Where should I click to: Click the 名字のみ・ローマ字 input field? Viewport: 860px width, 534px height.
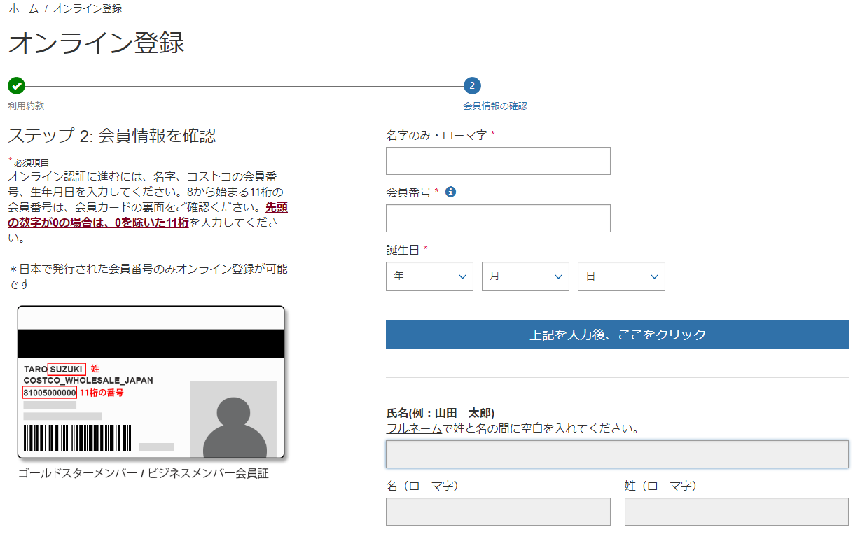tap(498, 161)
